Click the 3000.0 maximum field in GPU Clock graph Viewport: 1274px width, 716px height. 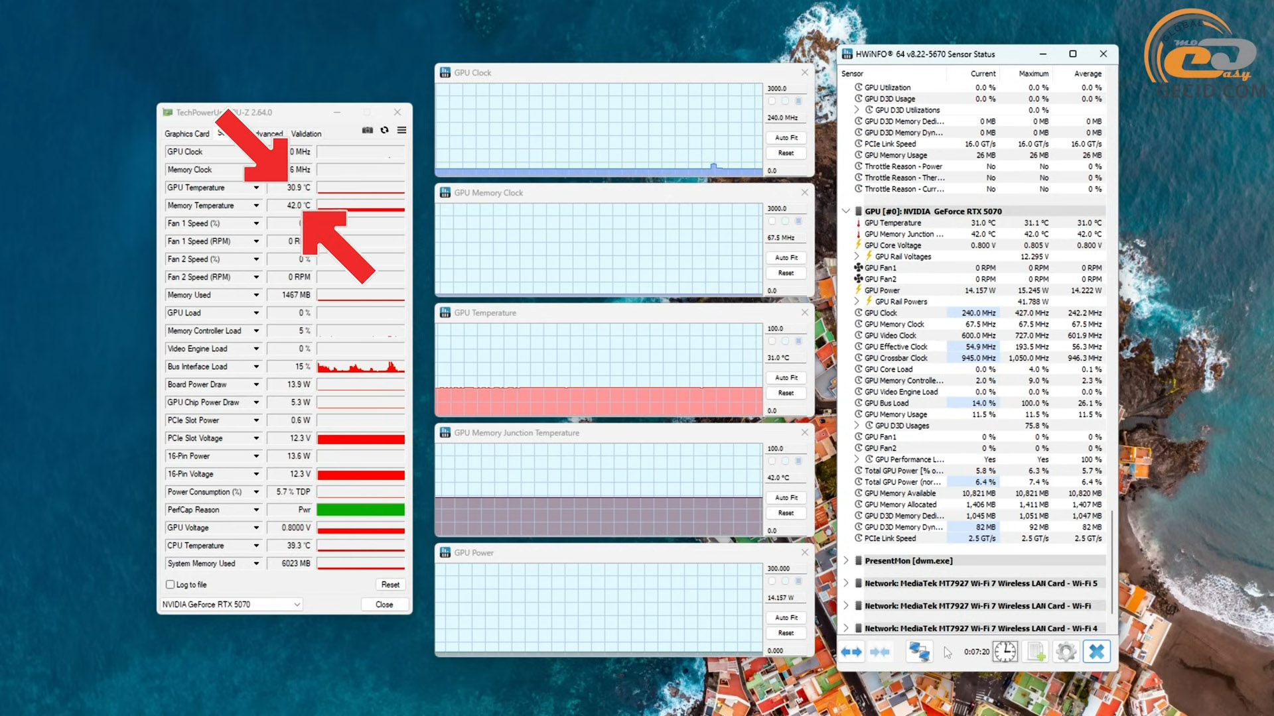click(x=786, y=89)
